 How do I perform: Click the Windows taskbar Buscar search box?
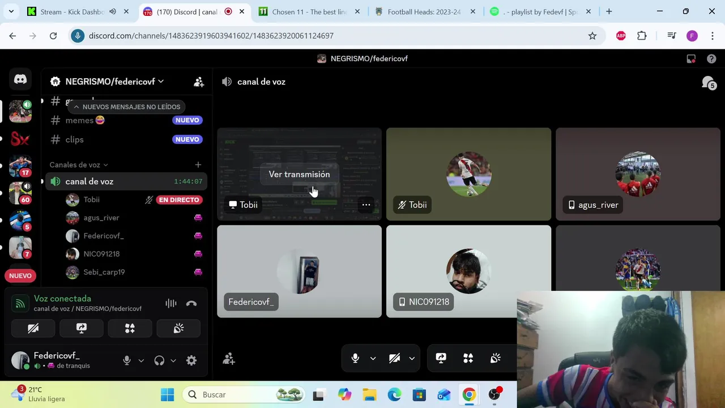click(244, 394)
